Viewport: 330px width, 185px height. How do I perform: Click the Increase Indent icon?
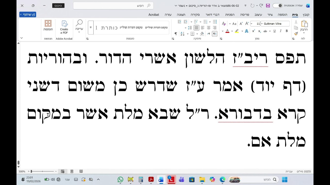[x=179, y=22]
